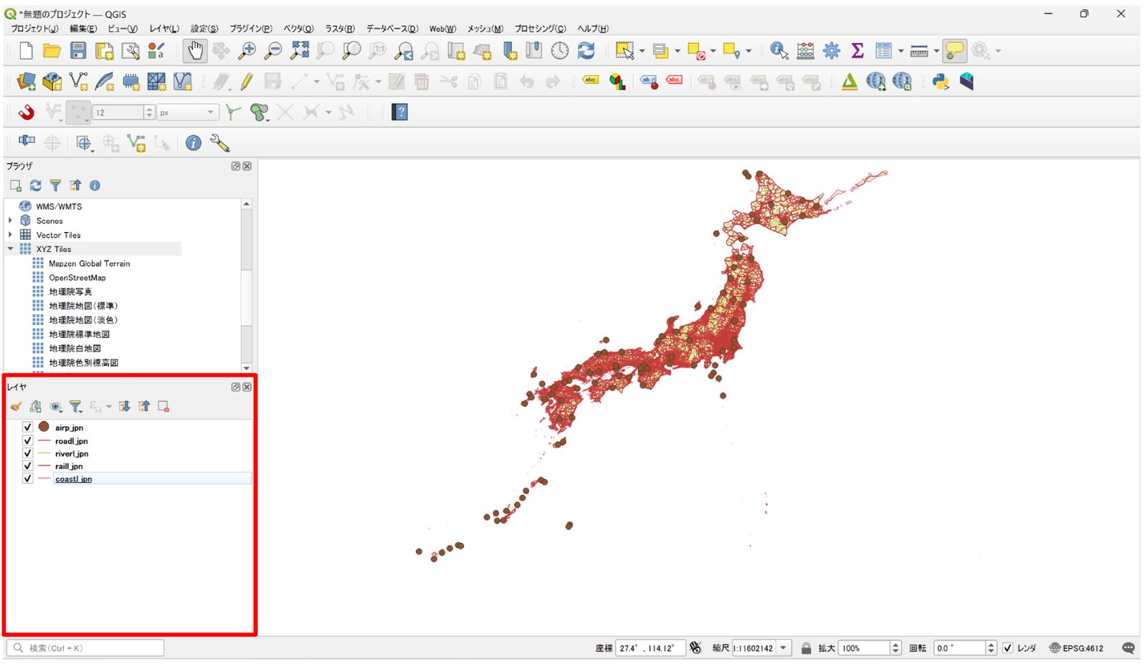Viewport: 1147px width, 666px height.
Task: Select OpenStreetMap in XYZ Tiles
Action: pyautogui.click(x=77, y=278)
